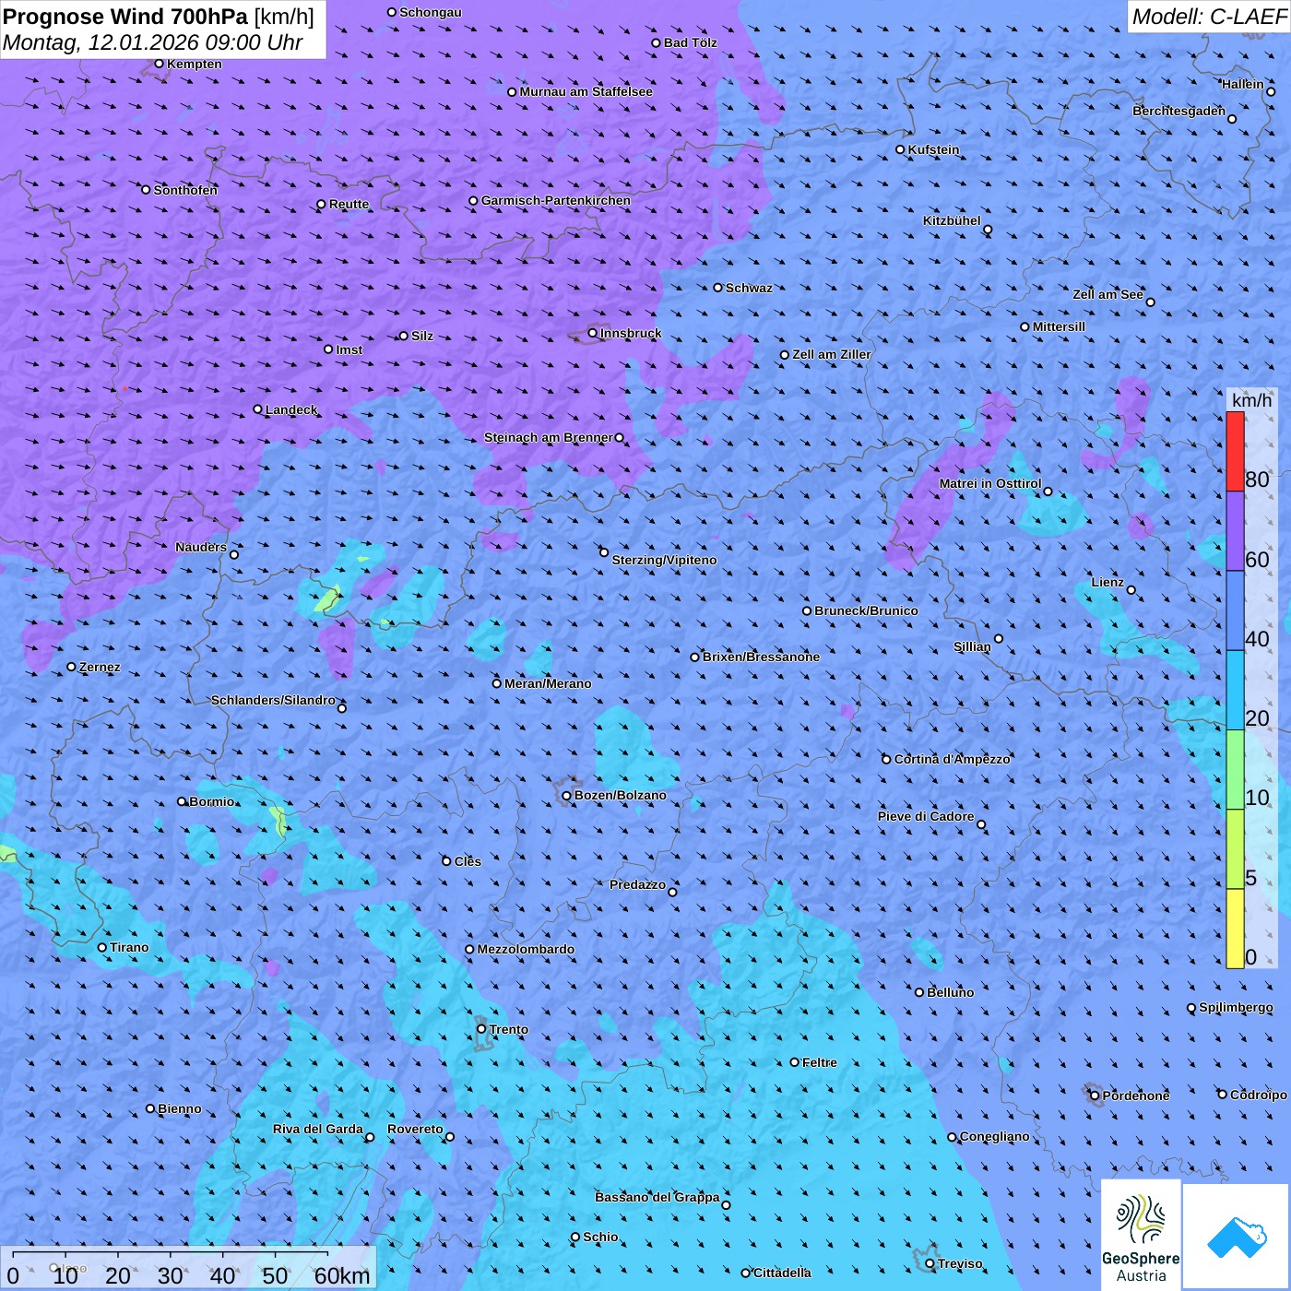Image resolution: width=1291 pixels, height=1291 pixels.
Task: Click the 'Landeck' label
Action: pyautogui.click(x=291, y=409)
